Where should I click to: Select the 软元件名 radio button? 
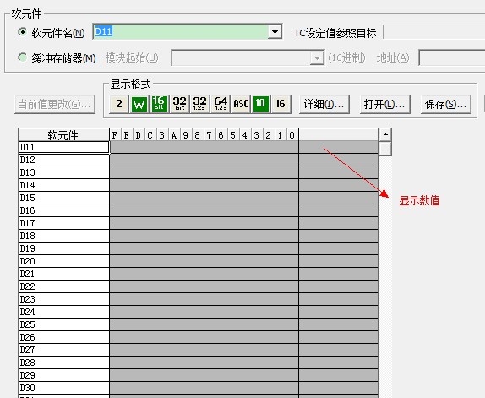click(x=22, y=32)
